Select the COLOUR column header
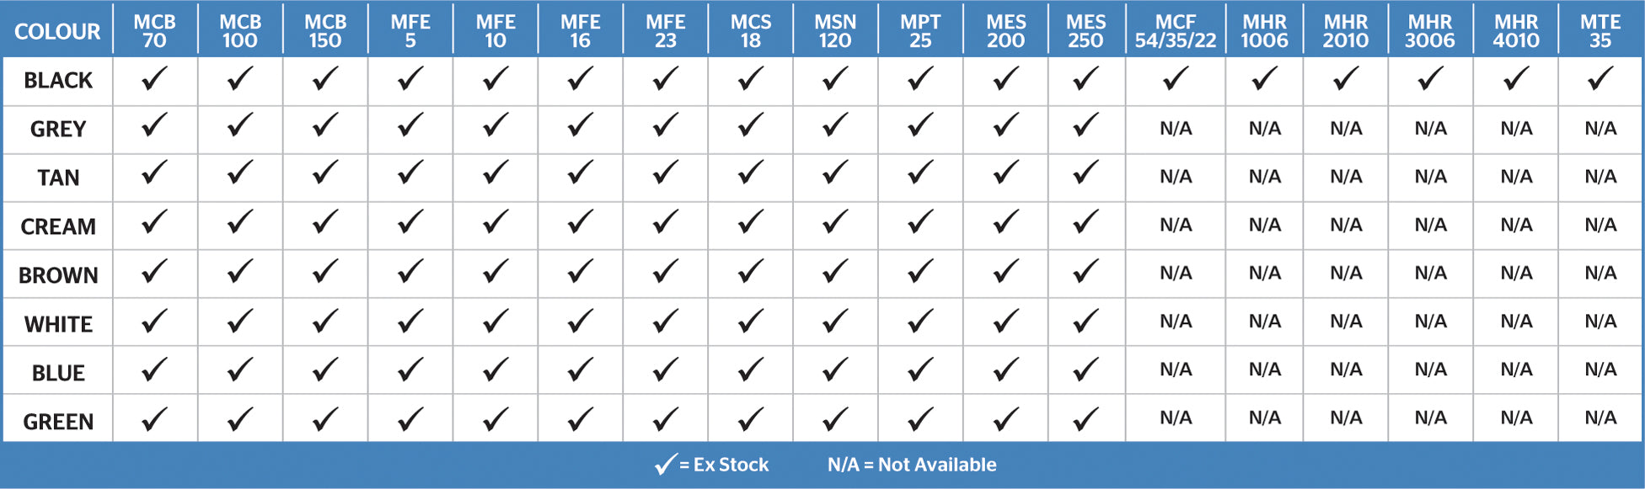 pyautogui.click(x=57, y=31)
